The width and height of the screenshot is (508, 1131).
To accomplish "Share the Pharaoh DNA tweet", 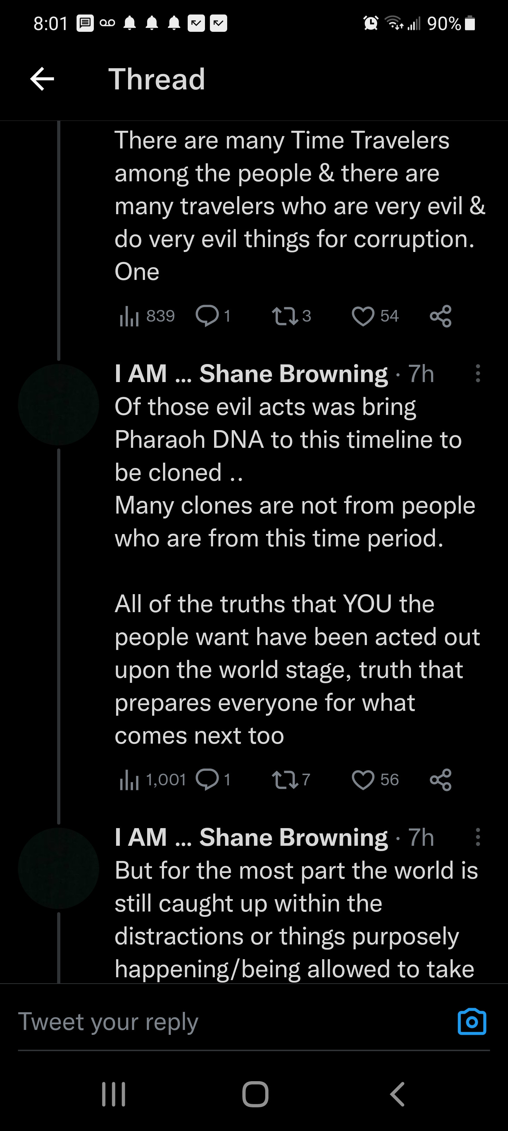I will click(441, 780).
